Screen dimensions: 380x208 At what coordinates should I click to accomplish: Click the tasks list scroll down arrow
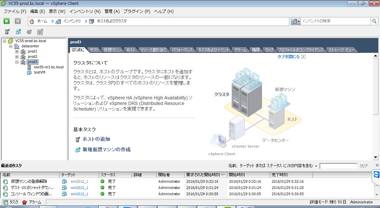377,195
